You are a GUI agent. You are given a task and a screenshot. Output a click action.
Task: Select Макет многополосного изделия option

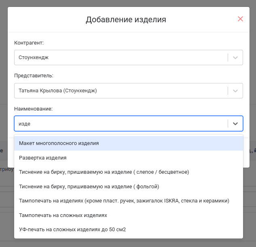click(129, 143)
